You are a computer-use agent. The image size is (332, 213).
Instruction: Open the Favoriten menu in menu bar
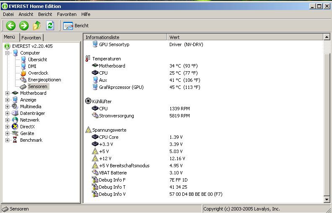pyautogui.click(x=67, y=14)
